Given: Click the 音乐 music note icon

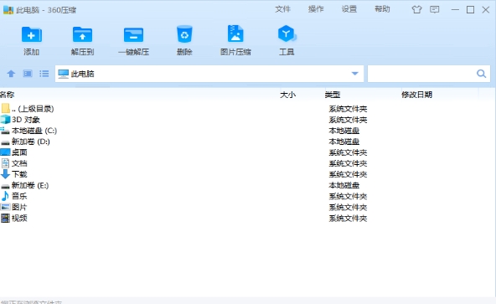Looking at the screenshot, I should tap(5, 196).
